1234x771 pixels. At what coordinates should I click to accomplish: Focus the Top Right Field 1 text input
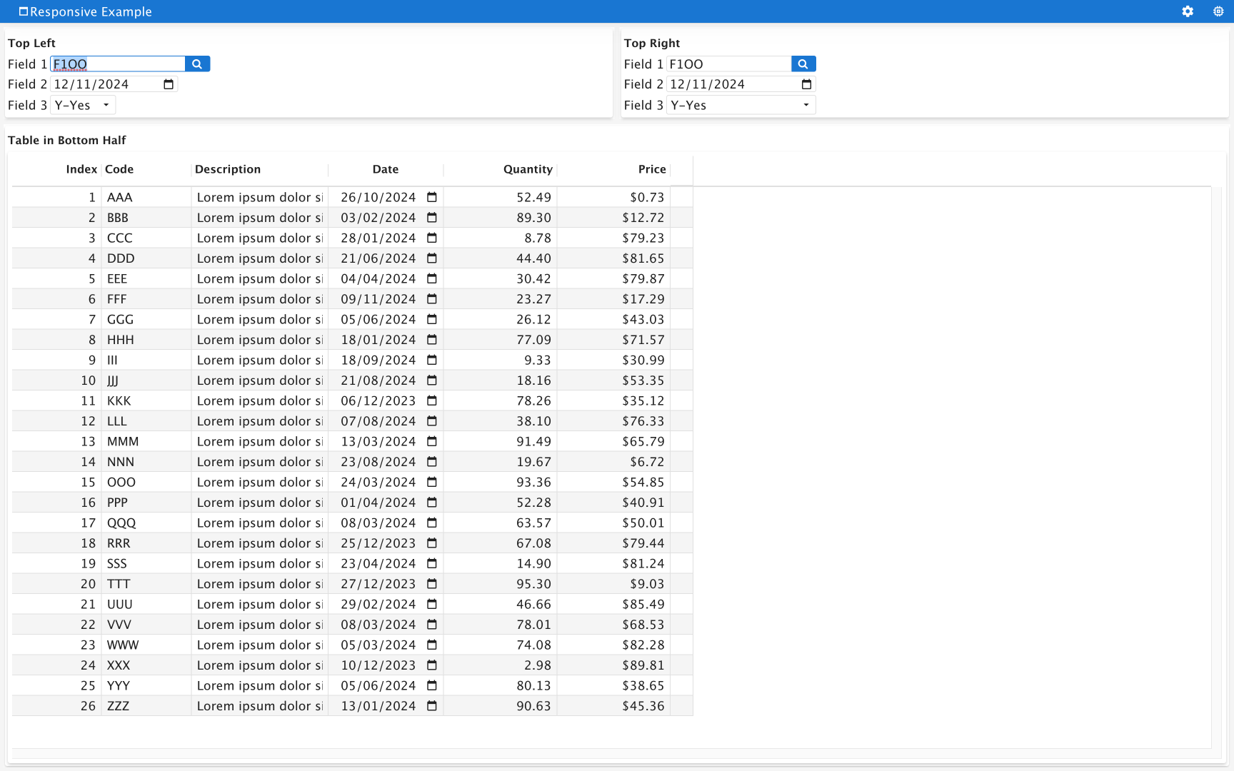[x=728, y=64]
